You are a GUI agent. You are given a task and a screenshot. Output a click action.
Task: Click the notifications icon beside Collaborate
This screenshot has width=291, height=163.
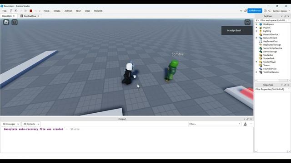pyautogui.click(x=246, y=11)
